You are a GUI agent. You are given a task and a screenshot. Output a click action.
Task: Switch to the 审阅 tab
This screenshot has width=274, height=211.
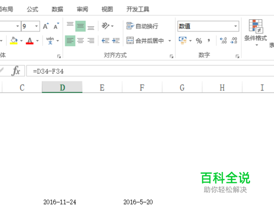click(82, 9)
